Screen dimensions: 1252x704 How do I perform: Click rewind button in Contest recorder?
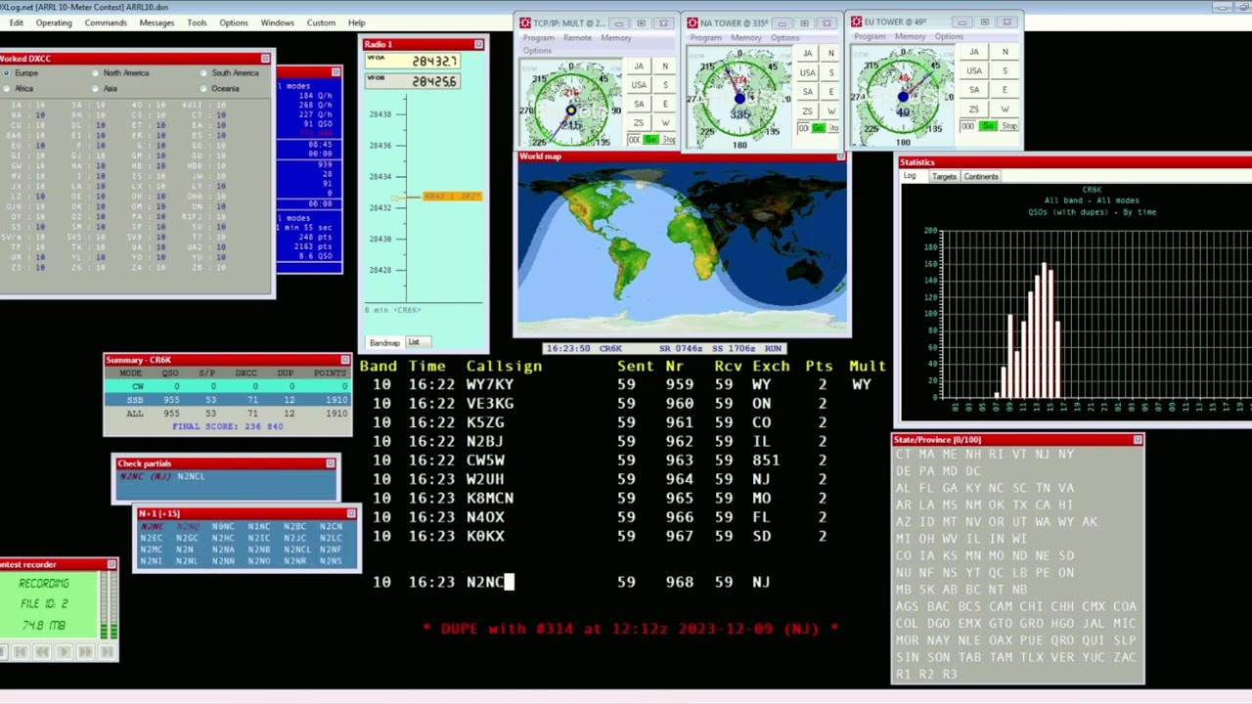pyautogui.click(x=42, y=652)
